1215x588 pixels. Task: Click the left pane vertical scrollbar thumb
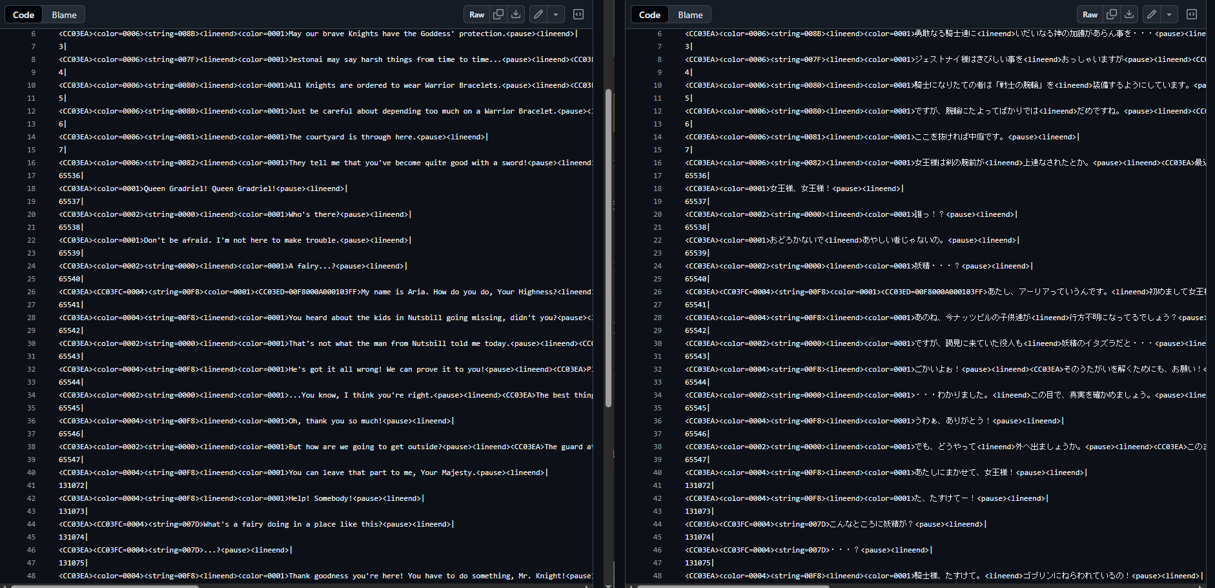click(608, 248)
